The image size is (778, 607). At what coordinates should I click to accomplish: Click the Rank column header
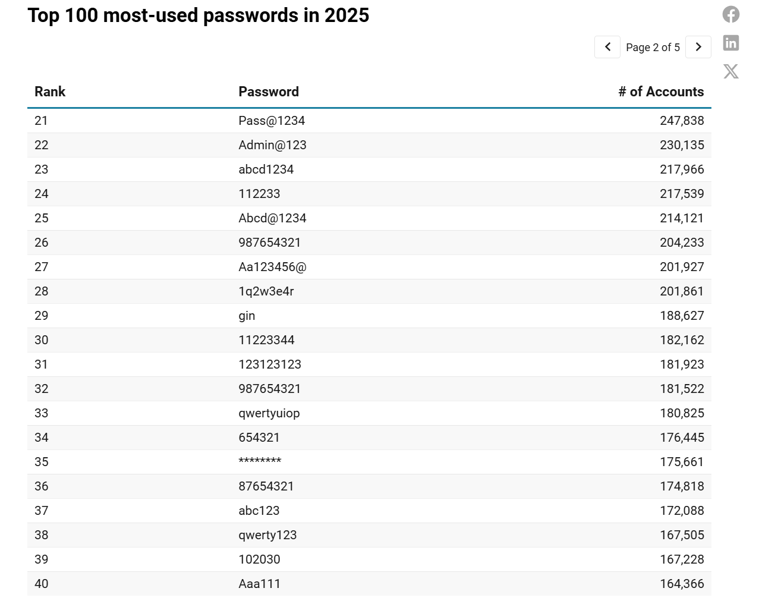[x=50, y=92]
